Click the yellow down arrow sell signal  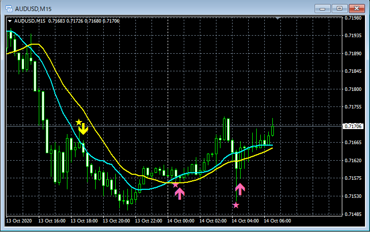83,130
